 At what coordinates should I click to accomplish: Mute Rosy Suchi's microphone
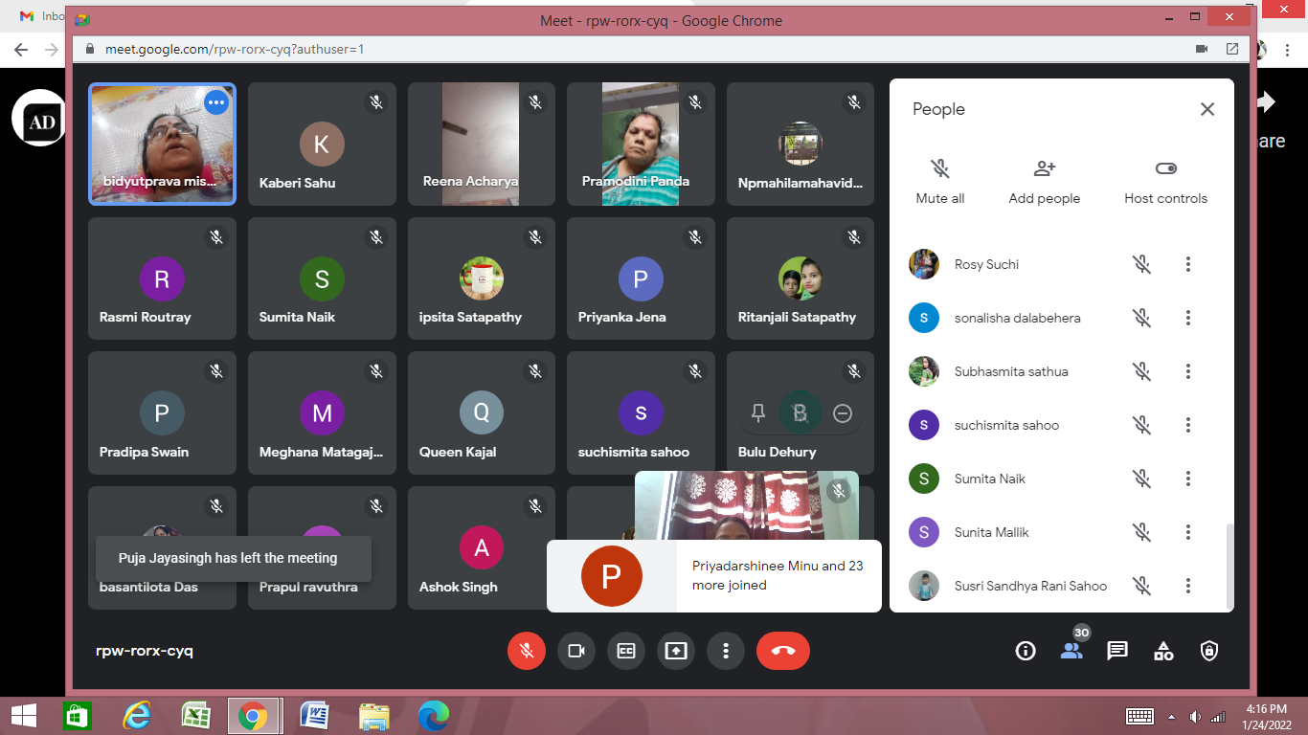1141,264
